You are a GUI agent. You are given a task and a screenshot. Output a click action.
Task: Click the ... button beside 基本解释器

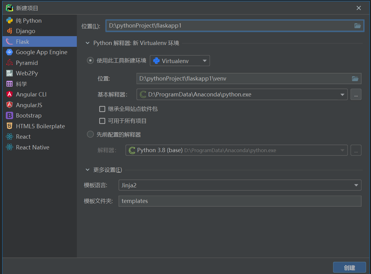tap(356, 95)
